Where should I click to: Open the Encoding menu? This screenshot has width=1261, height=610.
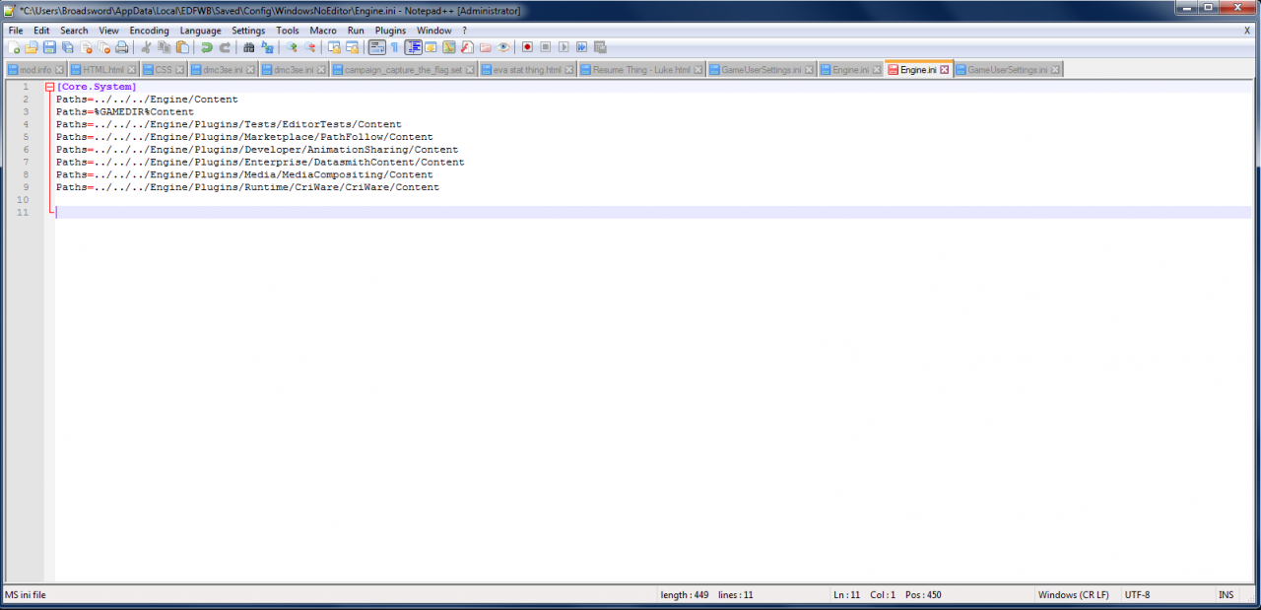pos(149,31)
